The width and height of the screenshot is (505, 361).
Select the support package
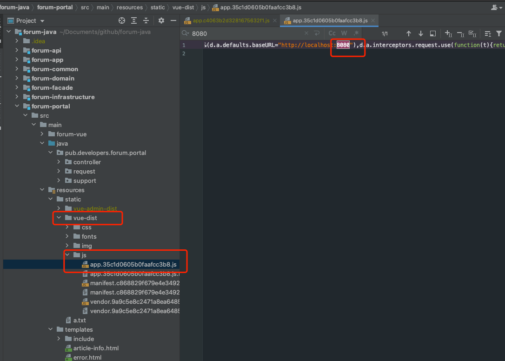click(x=85, y=181)
